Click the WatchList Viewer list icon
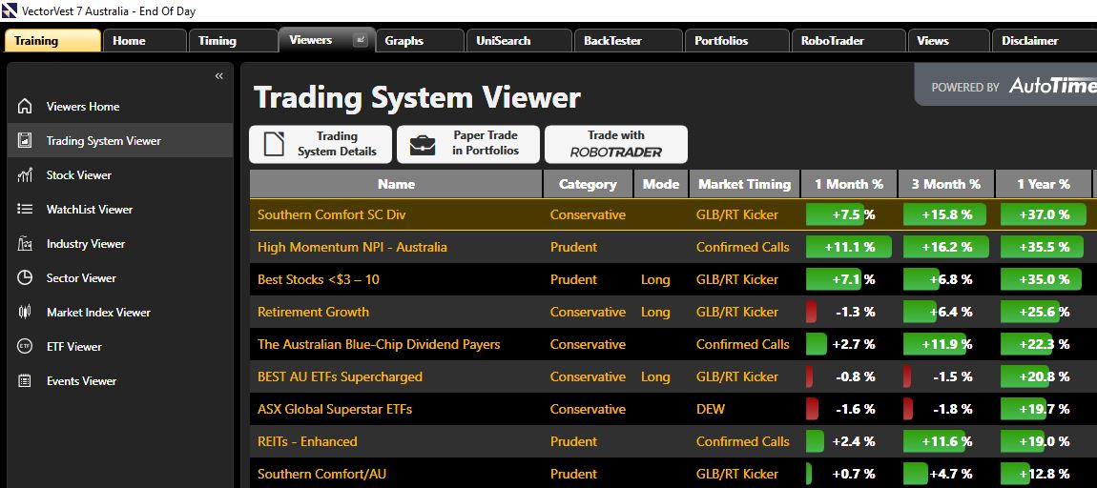 pyautogui.click(x=25, y=209)
